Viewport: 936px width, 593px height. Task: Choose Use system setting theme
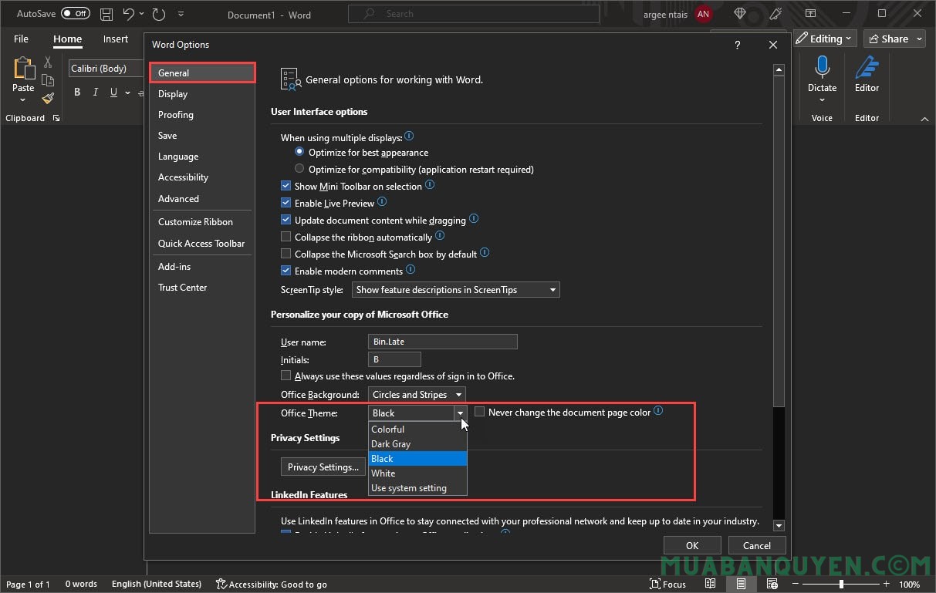pyautogui.click(x=417, y=488)
